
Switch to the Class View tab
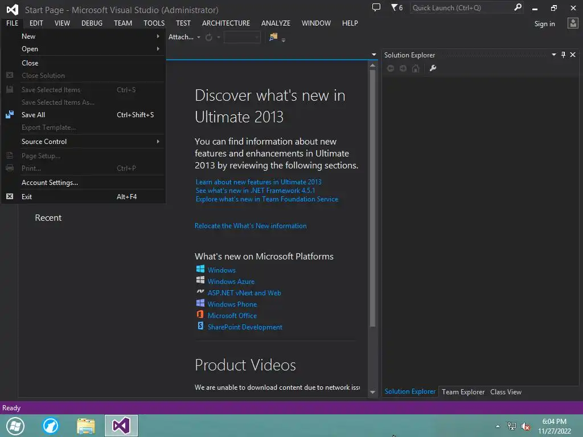click(506, 391)
